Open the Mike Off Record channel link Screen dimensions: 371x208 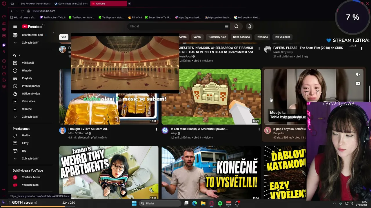click(78, 133)
